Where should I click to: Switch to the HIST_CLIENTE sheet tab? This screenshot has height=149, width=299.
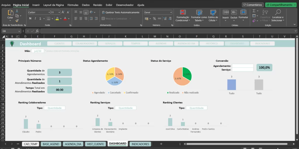pyautogui.click(x=95, y=144)
